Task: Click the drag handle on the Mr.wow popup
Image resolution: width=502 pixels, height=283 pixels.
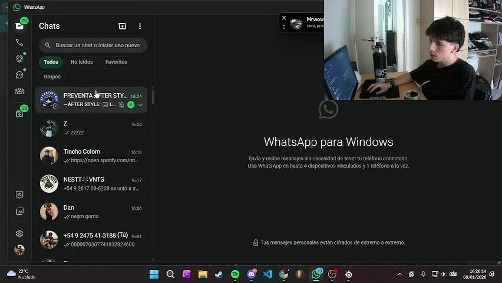Action: click(x=284, y=26)
